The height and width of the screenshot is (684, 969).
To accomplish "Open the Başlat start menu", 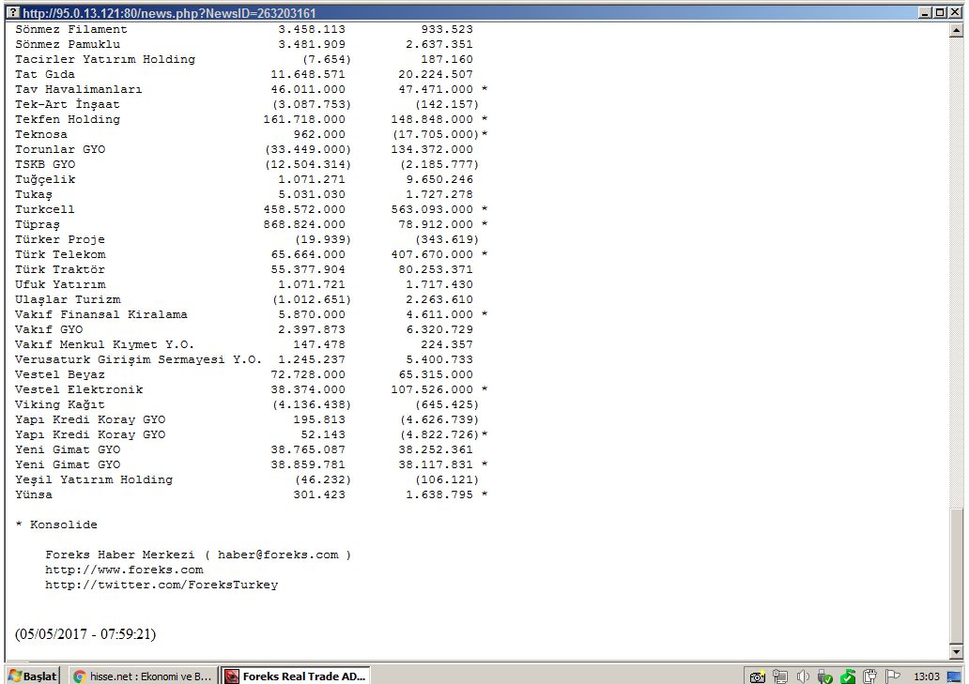I will (x=33, y=676).
